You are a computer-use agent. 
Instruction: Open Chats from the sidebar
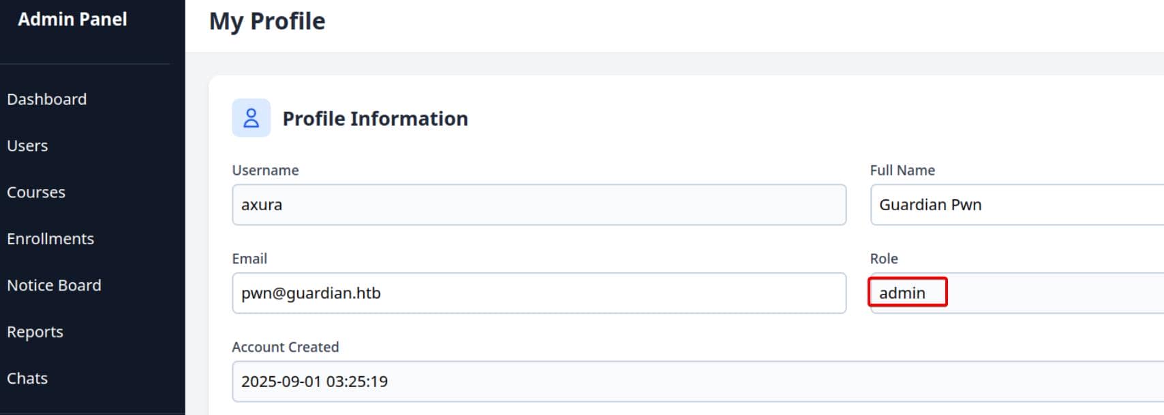(x=27, y=378)
